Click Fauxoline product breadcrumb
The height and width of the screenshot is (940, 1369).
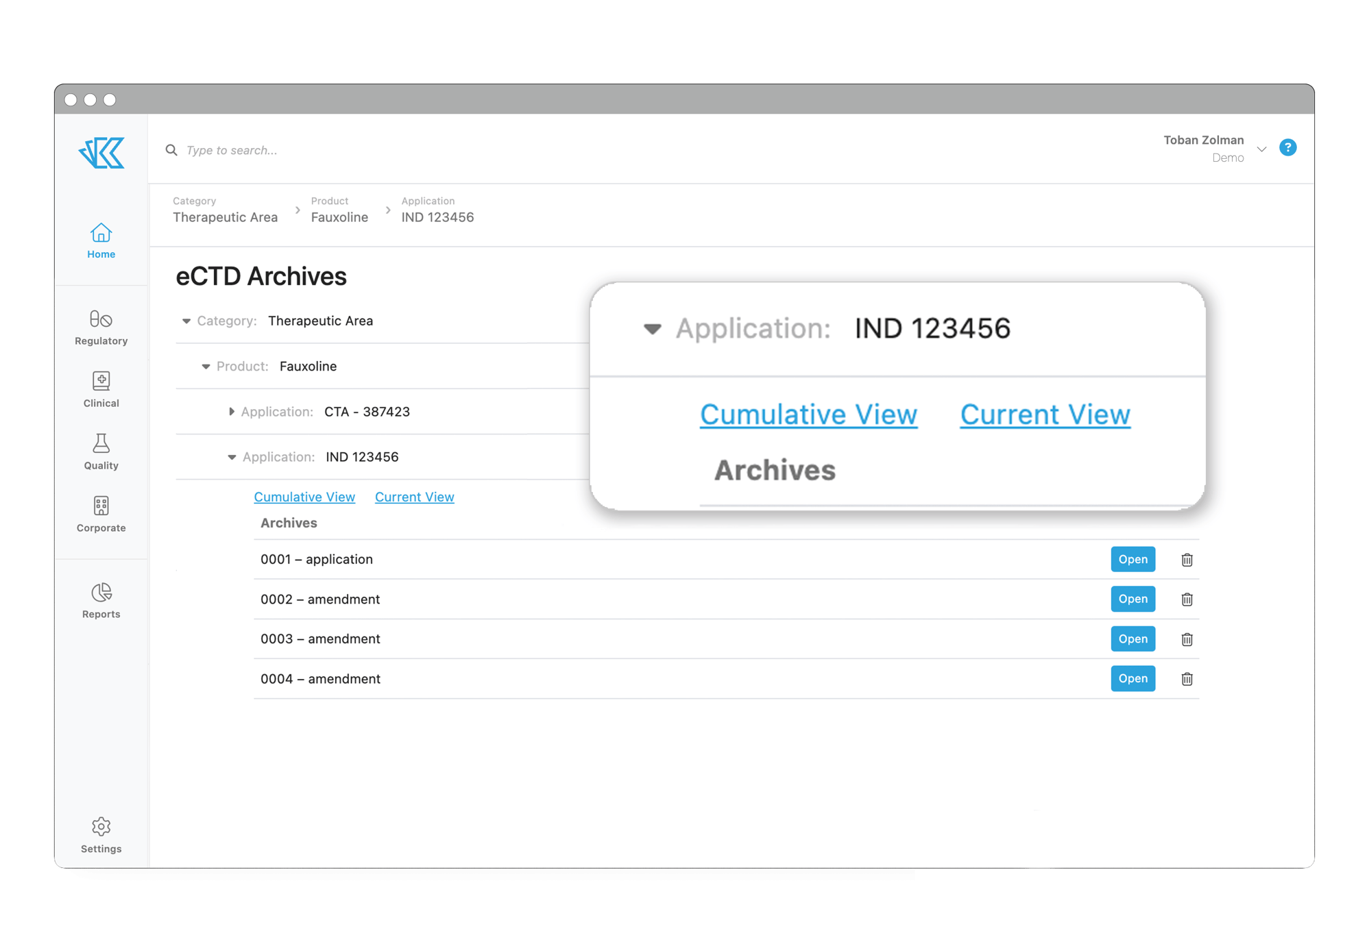pyautogui.click(x=339, y=217)
